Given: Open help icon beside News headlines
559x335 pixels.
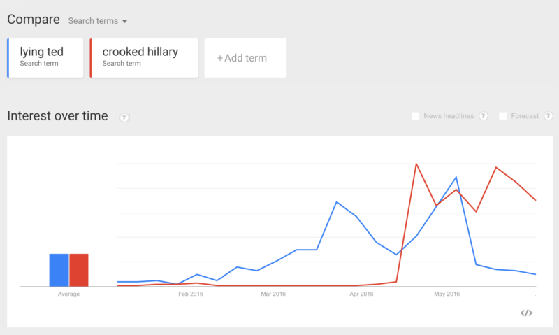Looking at the screenshot, I should pyautogui.click(x=484, y=116).
